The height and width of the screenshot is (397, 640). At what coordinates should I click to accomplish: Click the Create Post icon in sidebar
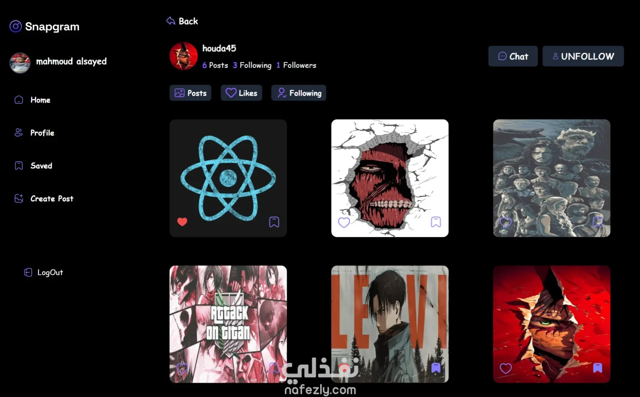[x=19, y=198]
